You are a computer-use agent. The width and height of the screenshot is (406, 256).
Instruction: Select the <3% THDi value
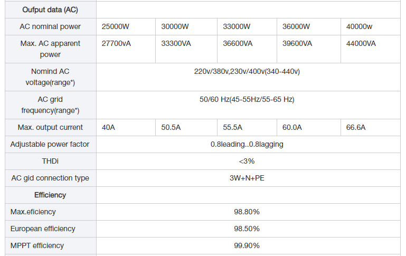247,162
